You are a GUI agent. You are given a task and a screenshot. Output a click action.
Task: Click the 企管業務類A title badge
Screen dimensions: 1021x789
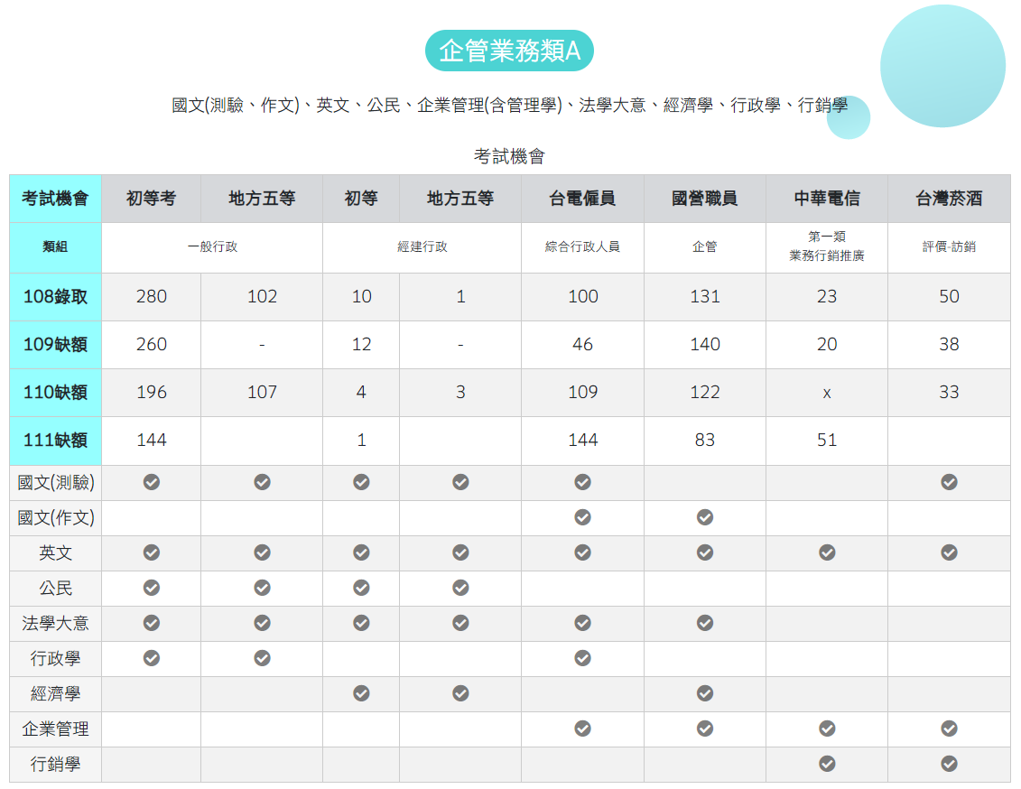tap(509, 51)
